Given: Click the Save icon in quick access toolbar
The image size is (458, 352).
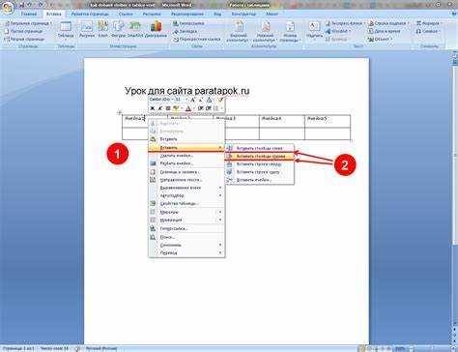Looking at the screenshot, I should [x=22, y=5].
